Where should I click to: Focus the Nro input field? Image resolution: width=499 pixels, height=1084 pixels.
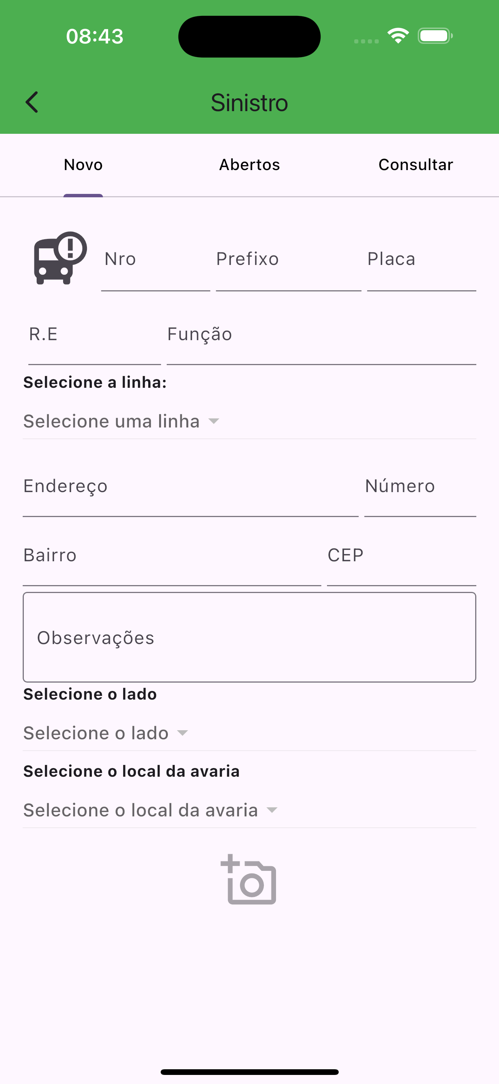coord(155,265)
